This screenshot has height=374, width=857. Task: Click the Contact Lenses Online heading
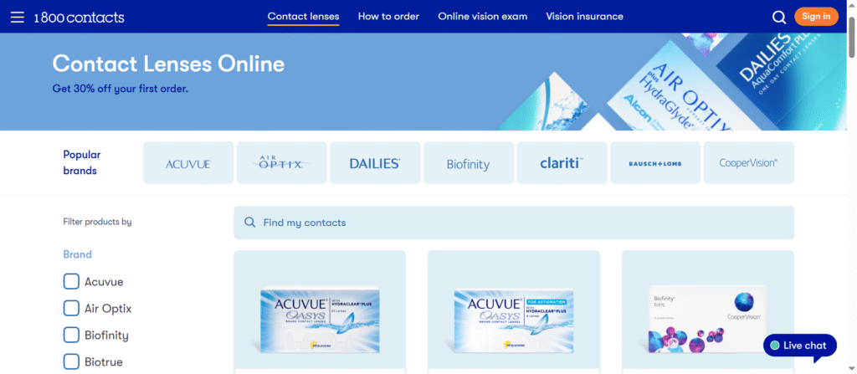click(168, 64)
